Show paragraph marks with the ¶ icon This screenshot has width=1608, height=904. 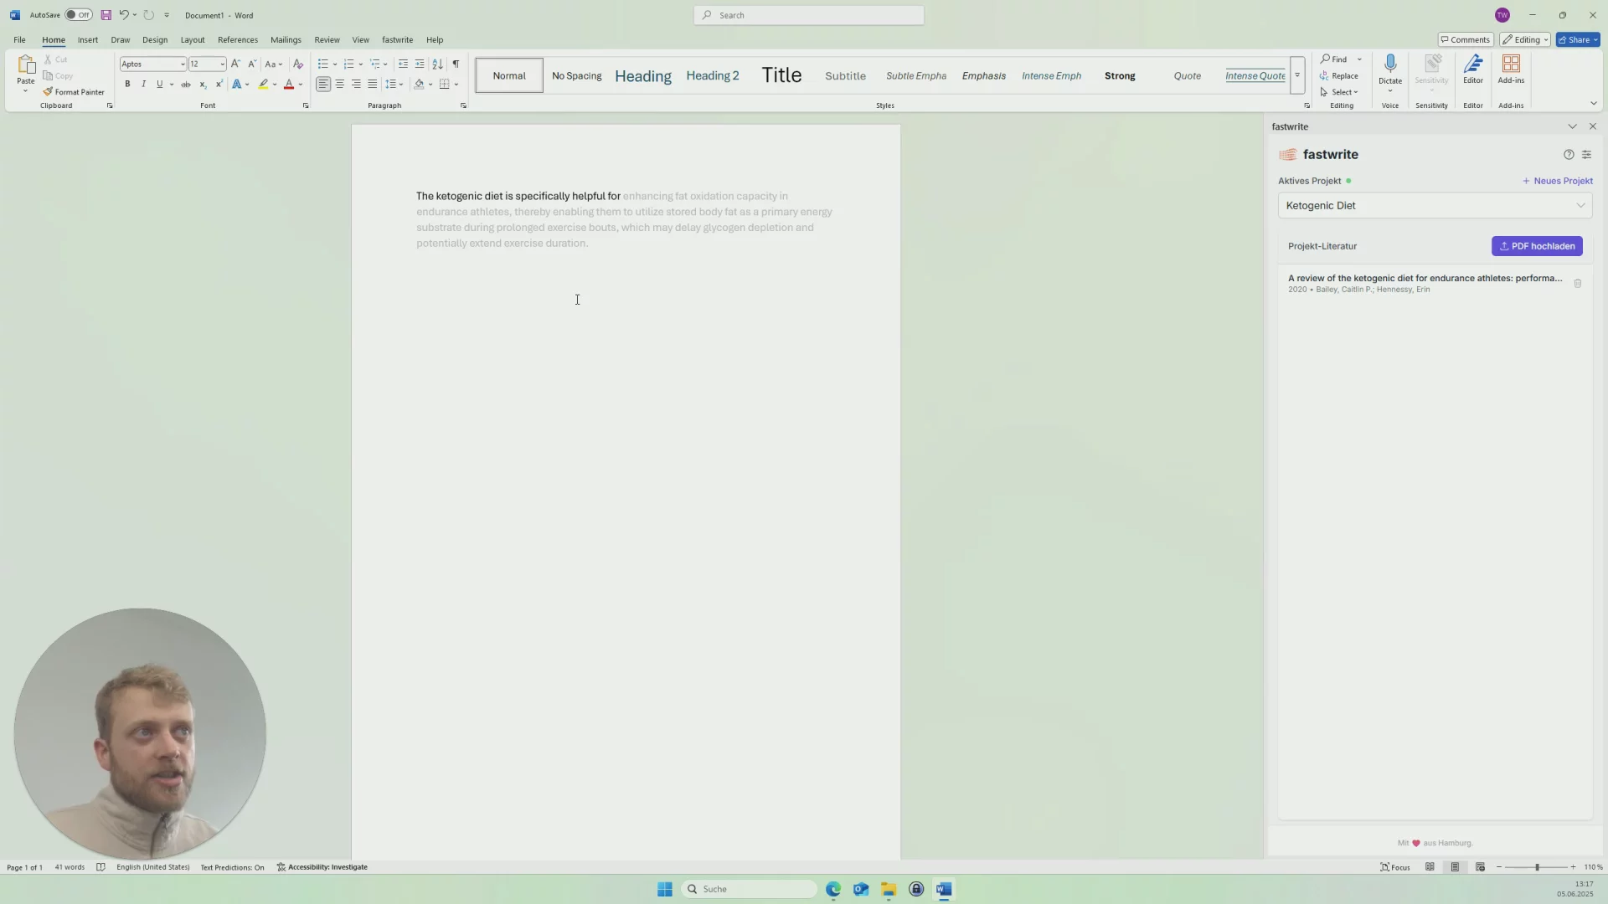click(456, 64)
